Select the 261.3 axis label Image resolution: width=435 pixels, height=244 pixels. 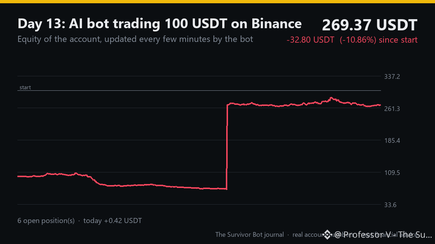(392, 108)
